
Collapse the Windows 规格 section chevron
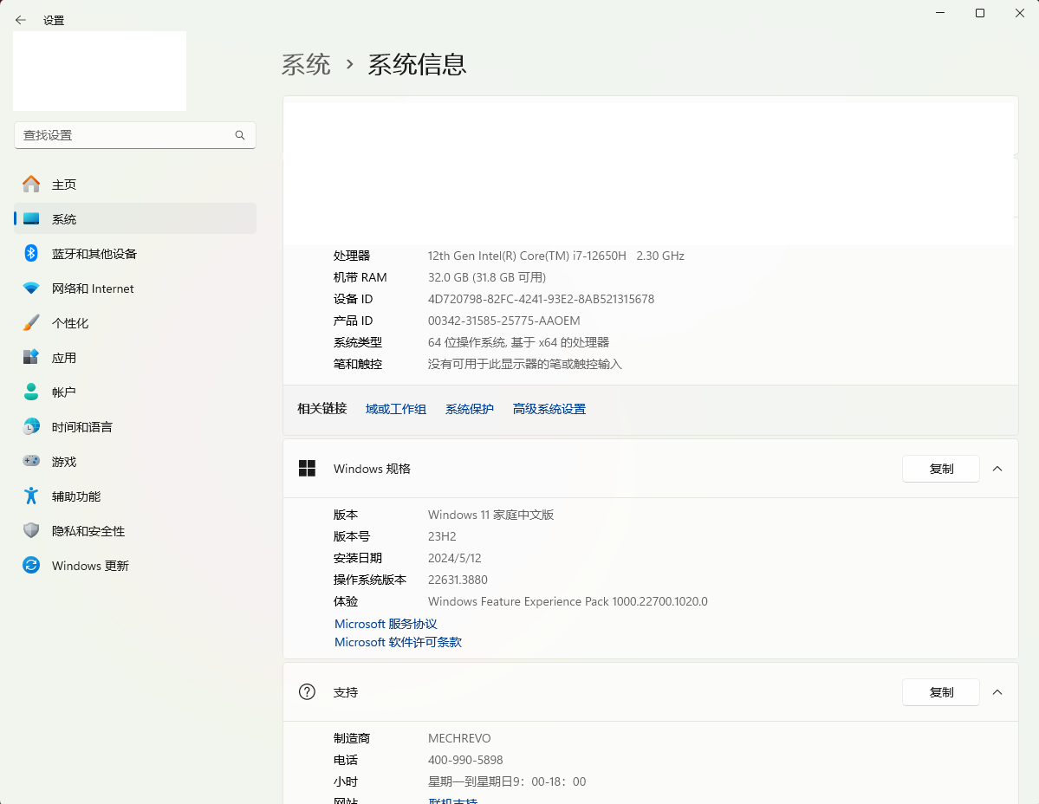pos(997,468)
